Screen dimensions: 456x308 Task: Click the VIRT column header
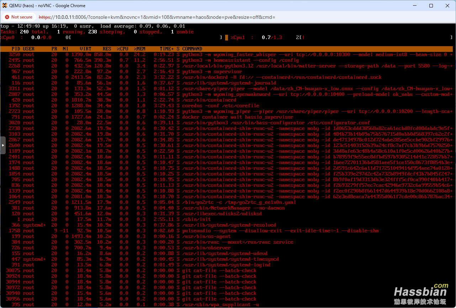click(x=85, y=49)
